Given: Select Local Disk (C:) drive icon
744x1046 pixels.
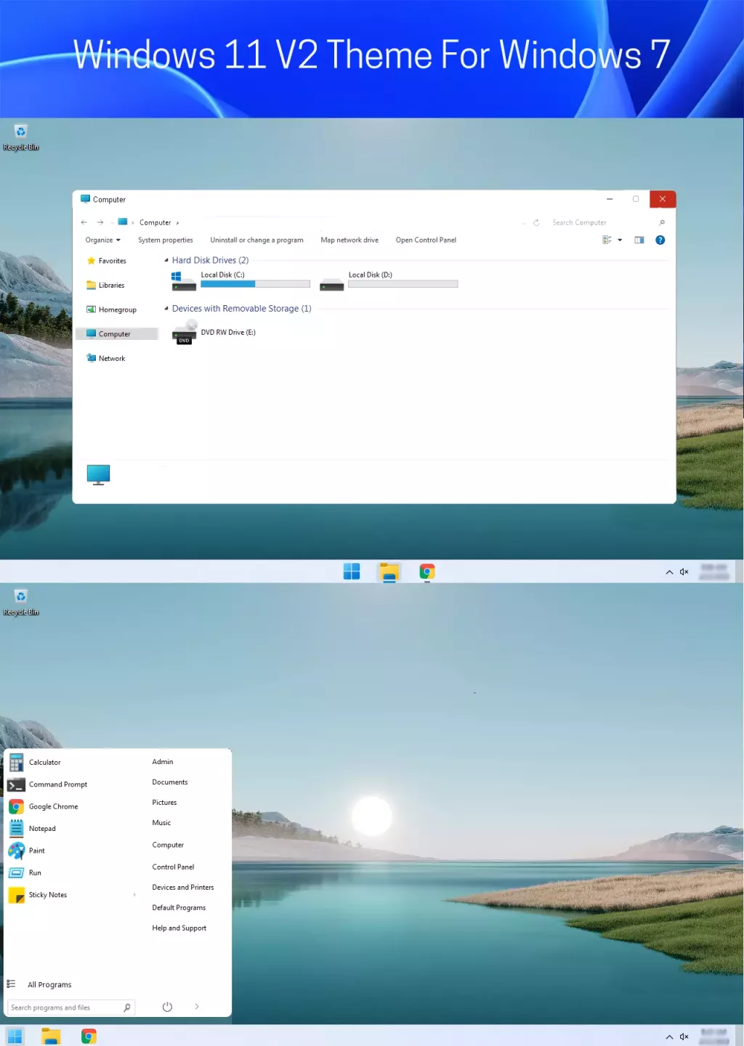Looking at the screenshot, I should tap(184, 281).
